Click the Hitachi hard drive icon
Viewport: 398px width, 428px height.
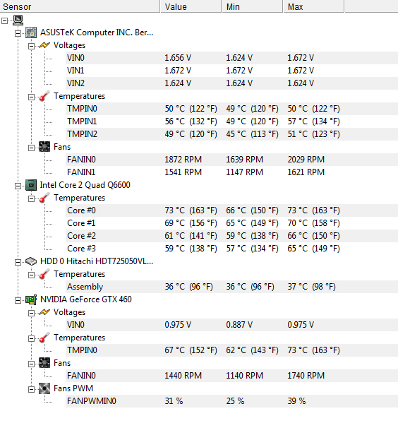[31, 261]
